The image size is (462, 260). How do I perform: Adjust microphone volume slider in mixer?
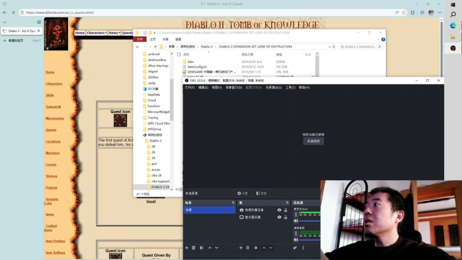coord(310,221)
